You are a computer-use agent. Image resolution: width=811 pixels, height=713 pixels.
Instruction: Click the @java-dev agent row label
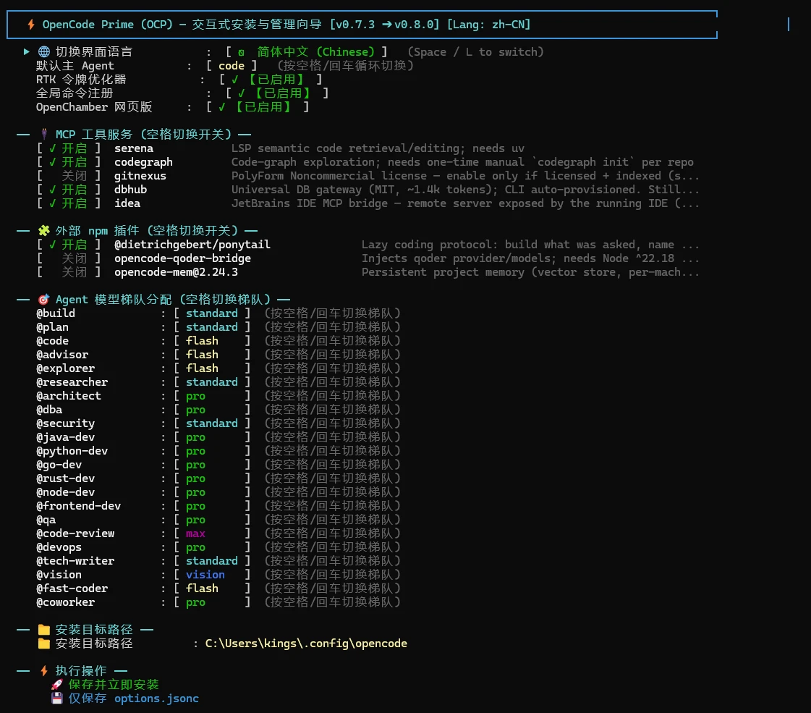tap(66, 437)
